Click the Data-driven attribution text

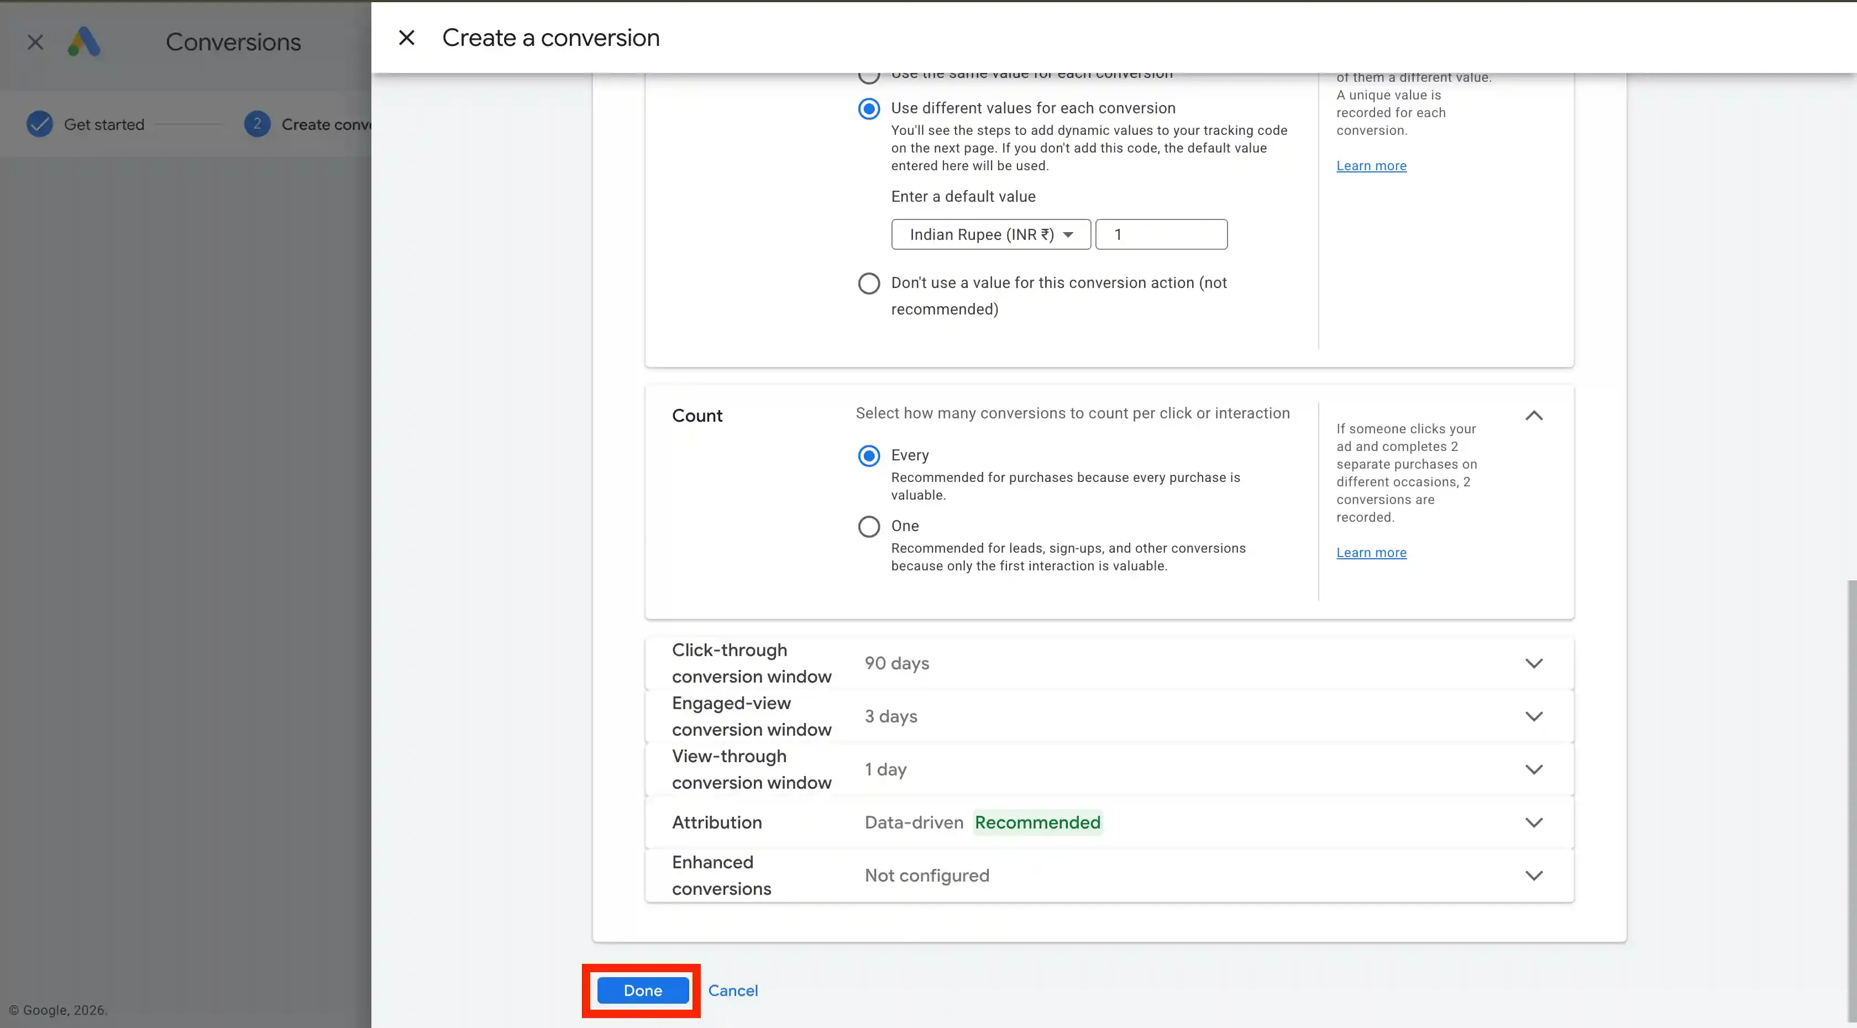(x=914, y=822)
